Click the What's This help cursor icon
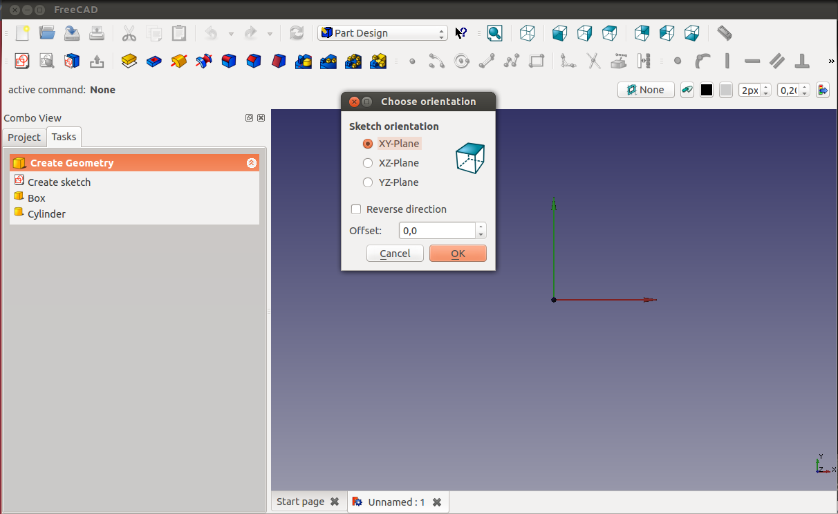838x514 pixels. tap(461, 33)
